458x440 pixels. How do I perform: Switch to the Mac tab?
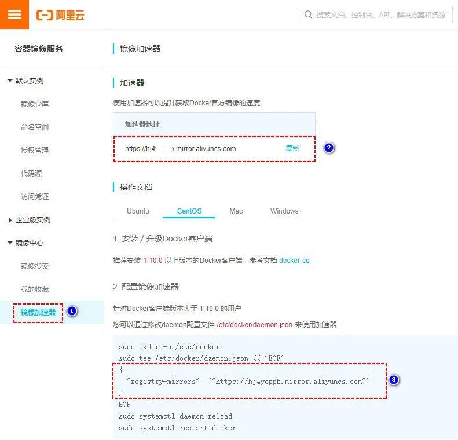(236, 211)
